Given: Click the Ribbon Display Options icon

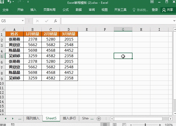Looking at the screenshot, I should point(152,2).
